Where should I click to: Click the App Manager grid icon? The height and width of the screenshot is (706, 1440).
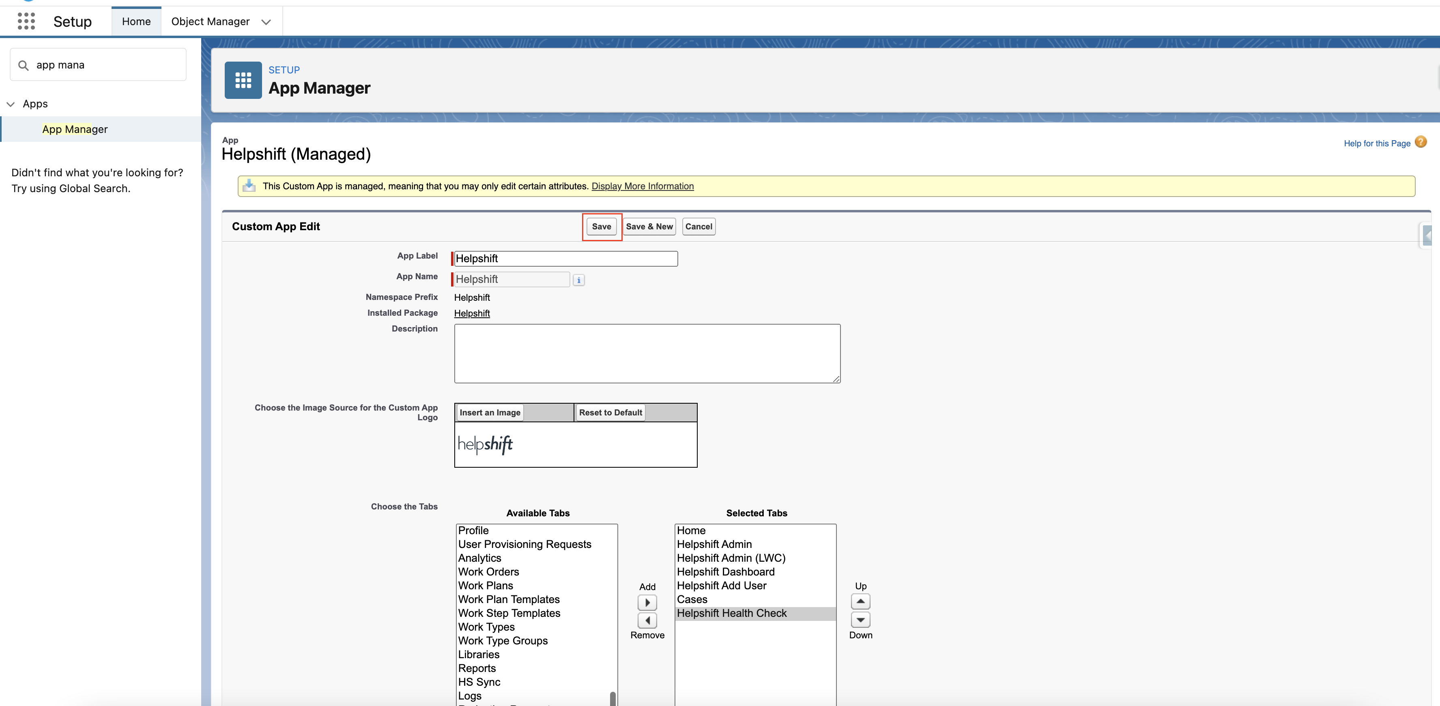click(243, 80)
